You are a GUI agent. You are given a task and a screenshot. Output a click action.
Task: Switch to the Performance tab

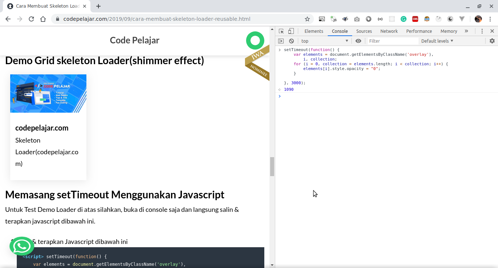[419, 31]
